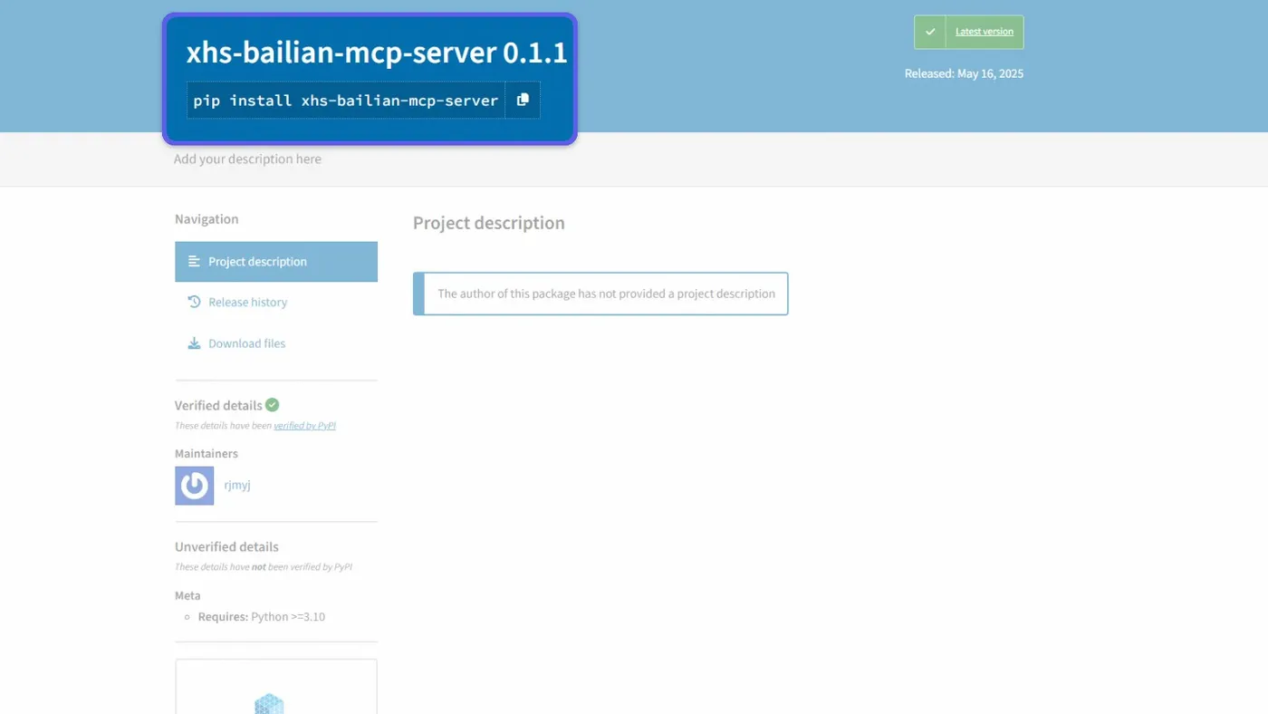1268x714 pixels.
Task: Click the Project description heading
Action: click(x=489, y=223)
